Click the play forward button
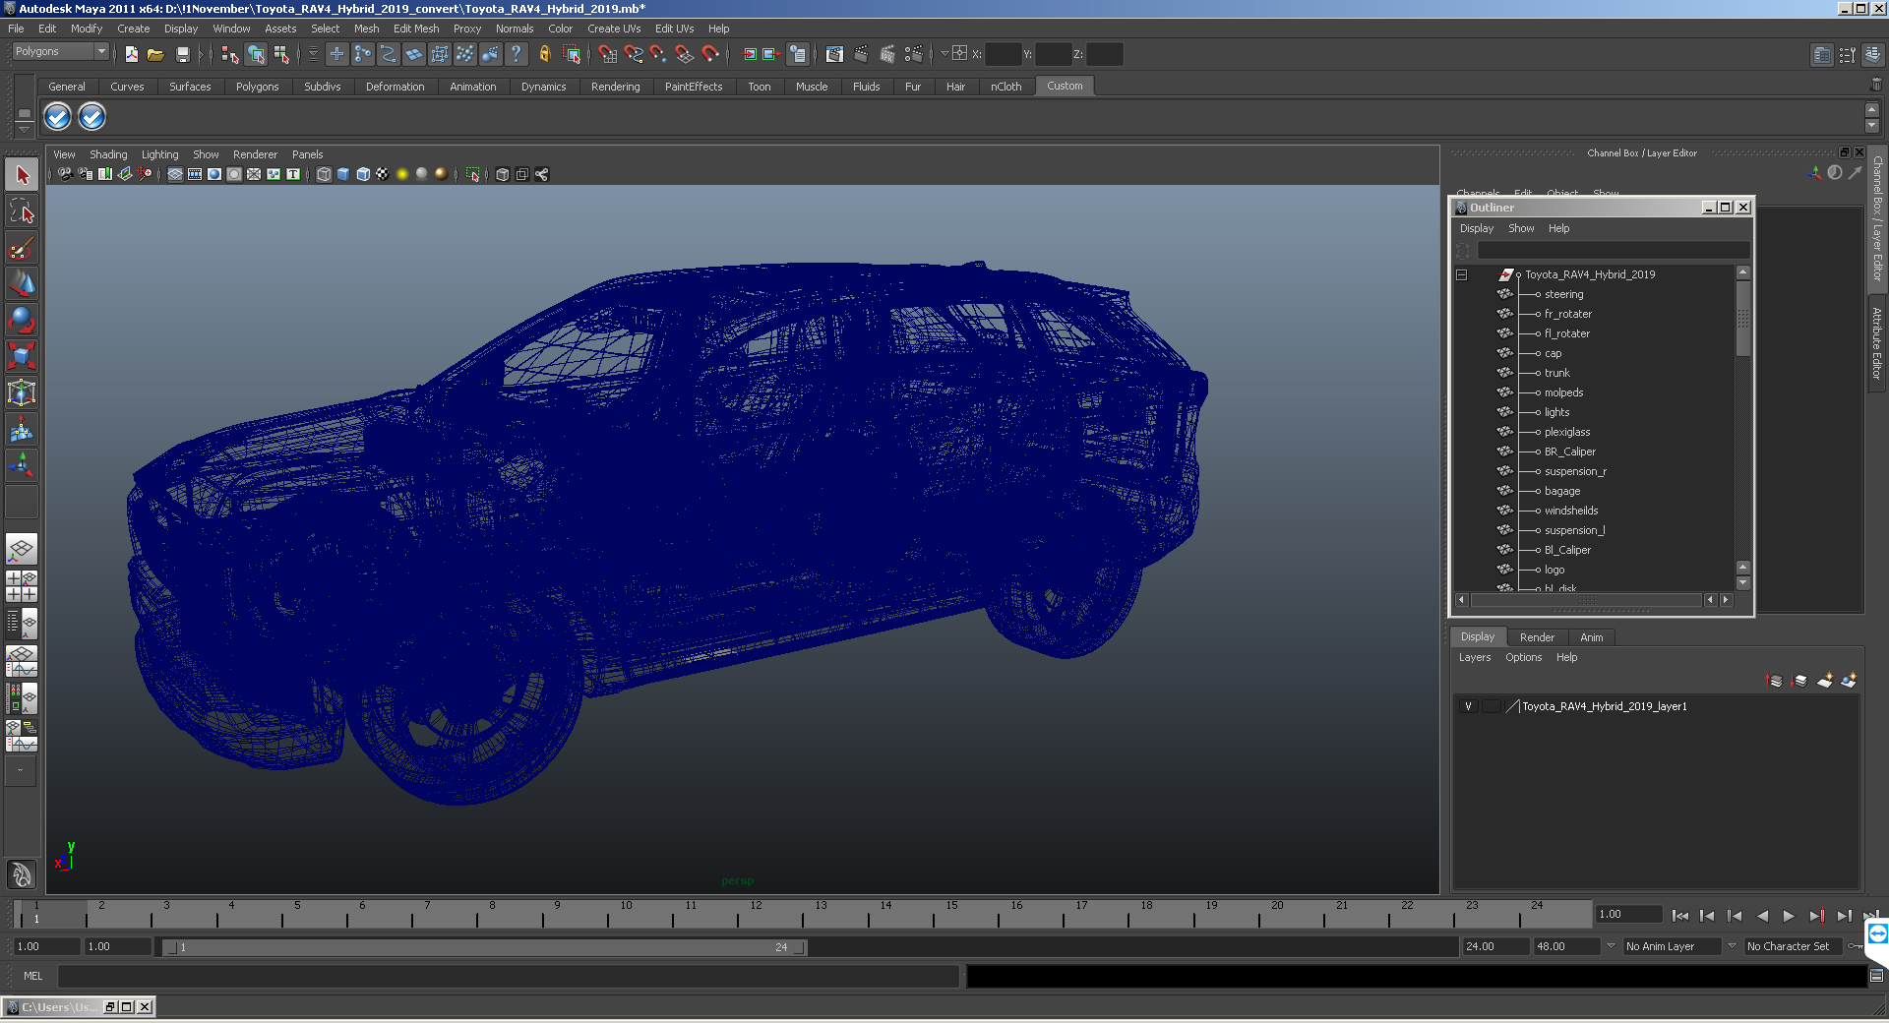 (1789, 916)
